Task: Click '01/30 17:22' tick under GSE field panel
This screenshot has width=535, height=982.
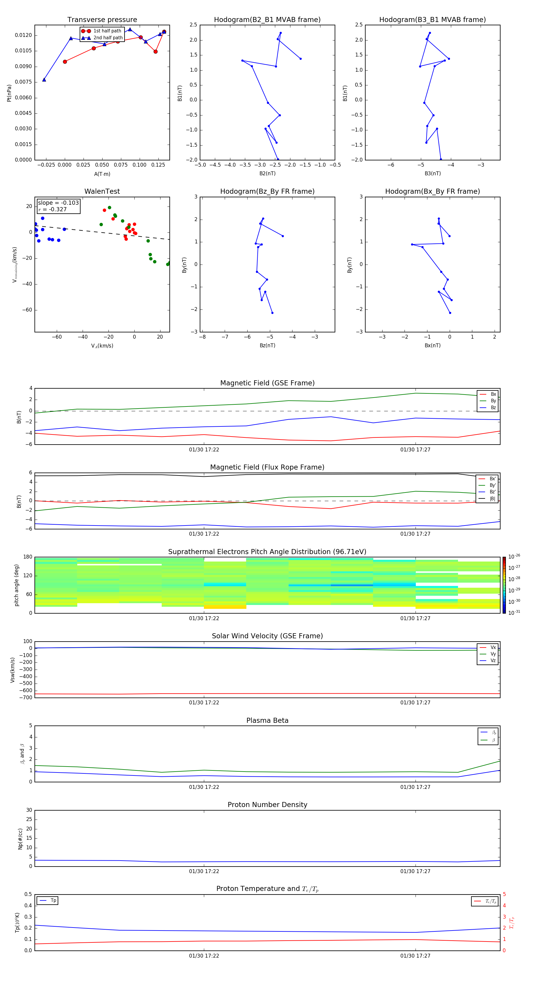Action: click(x=204, y=450)
